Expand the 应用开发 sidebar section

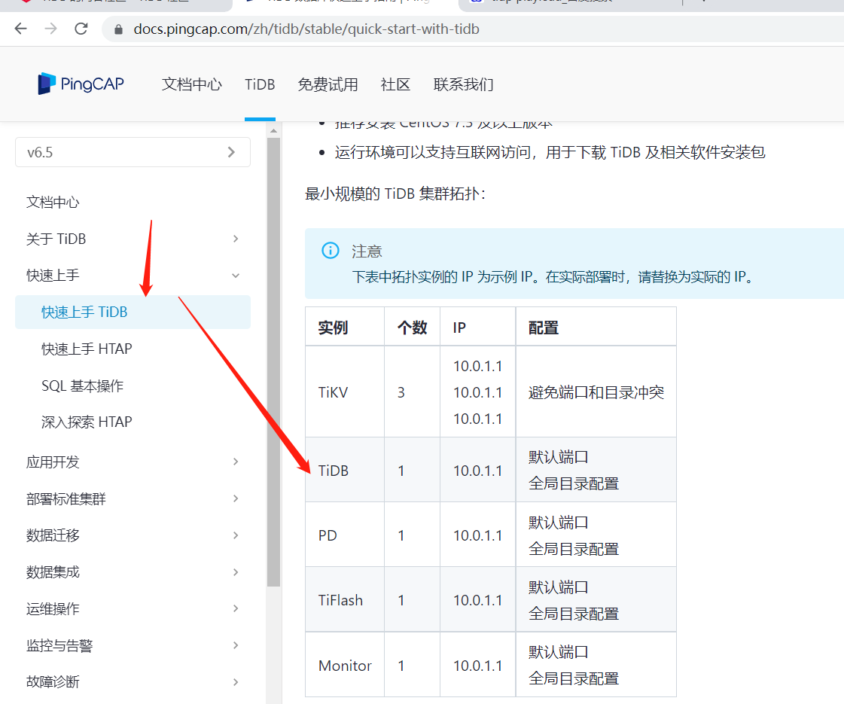[133, 462]
